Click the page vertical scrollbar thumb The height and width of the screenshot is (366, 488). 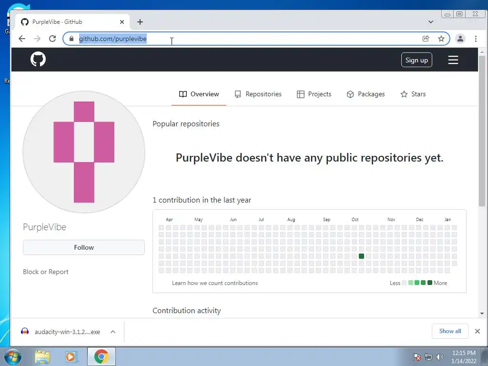click(x=482, y=131)
